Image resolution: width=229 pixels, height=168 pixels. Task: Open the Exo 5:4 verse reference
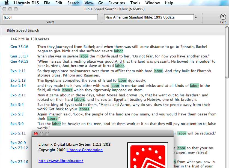(17, 105)
